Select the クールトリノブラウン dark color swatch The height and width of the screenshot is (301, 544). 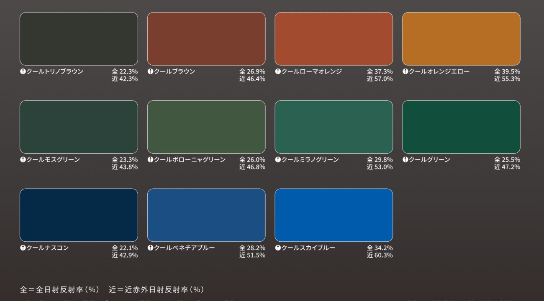click(x=79, y=39)
